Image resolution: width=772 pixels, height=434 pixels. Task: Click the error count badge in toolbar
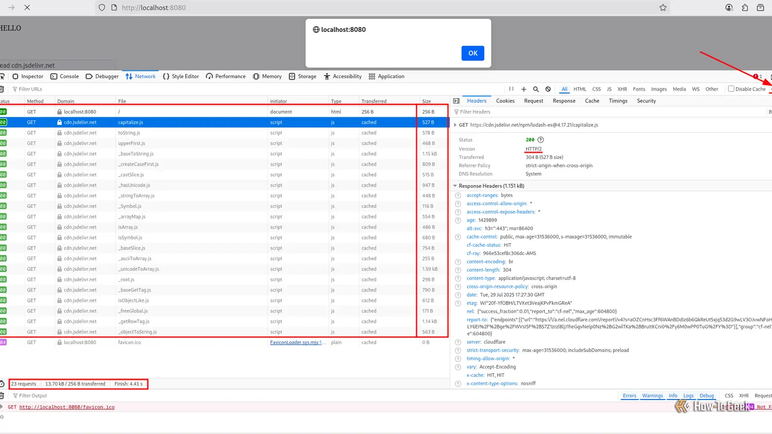(758, 77)
